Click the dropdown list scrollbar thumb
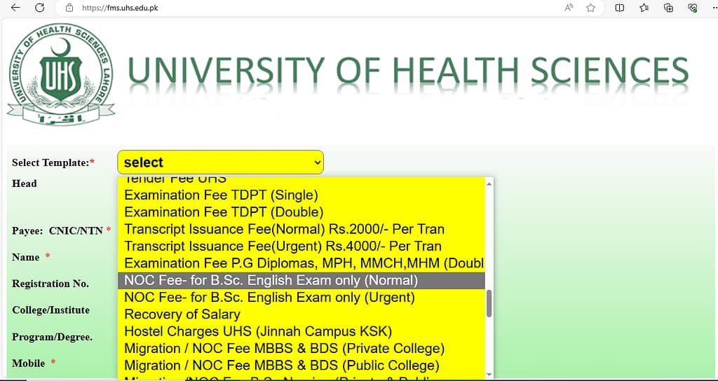Viewport: 718px width, 381px height. (489, 303)
